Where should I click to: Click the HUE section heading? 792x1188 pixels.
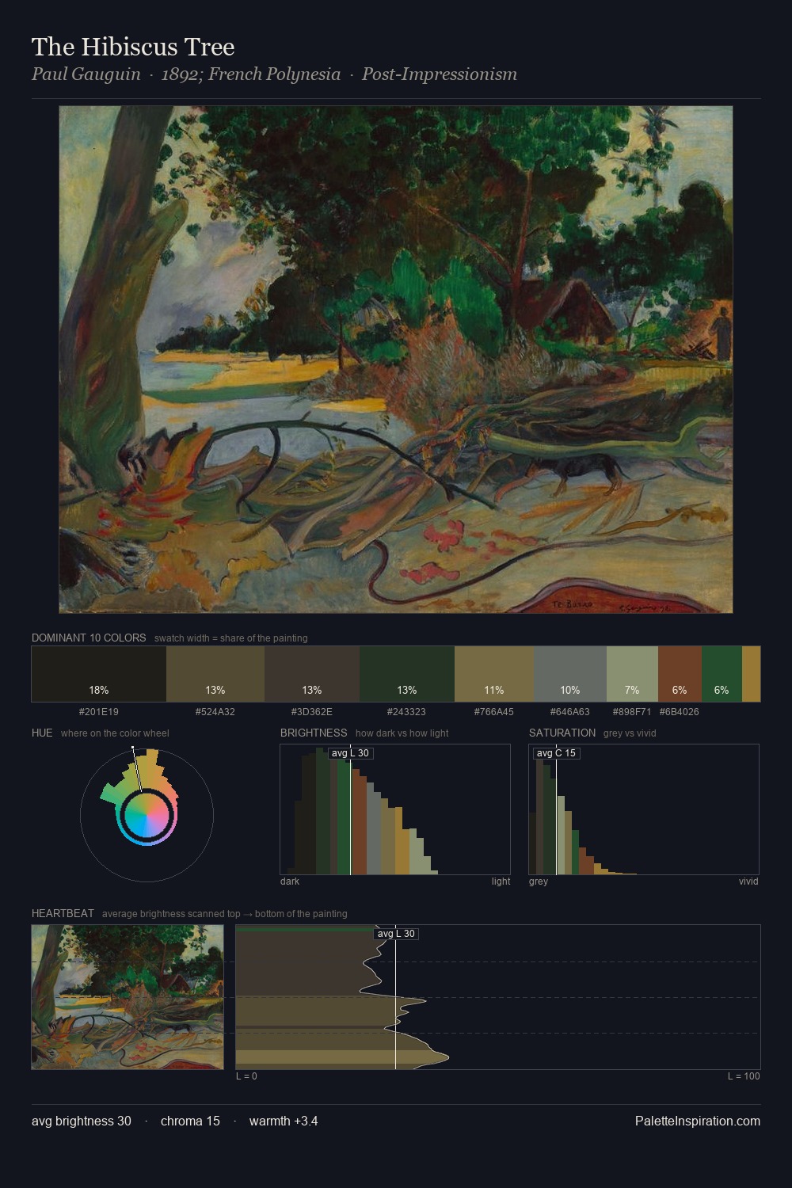point(42,733)
